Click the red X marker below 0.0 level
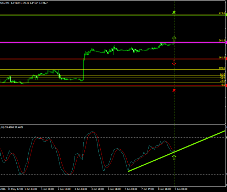The width and height of the screenshot is (227, 192). click(x=174, y=90)
